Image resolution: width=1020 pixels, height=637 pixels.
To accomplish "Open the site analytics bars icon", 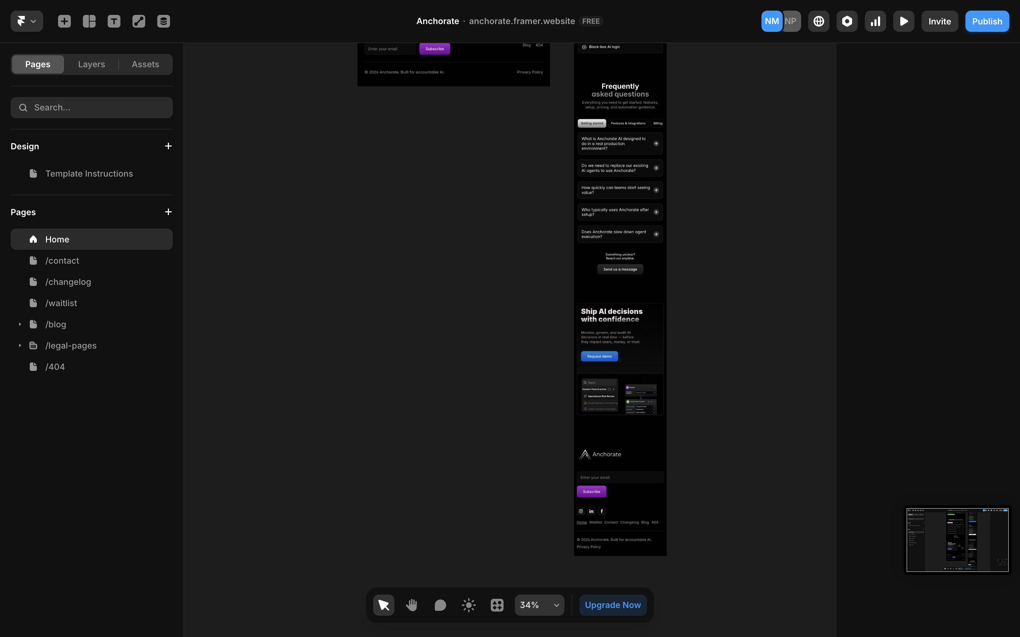I will [875, 21].
